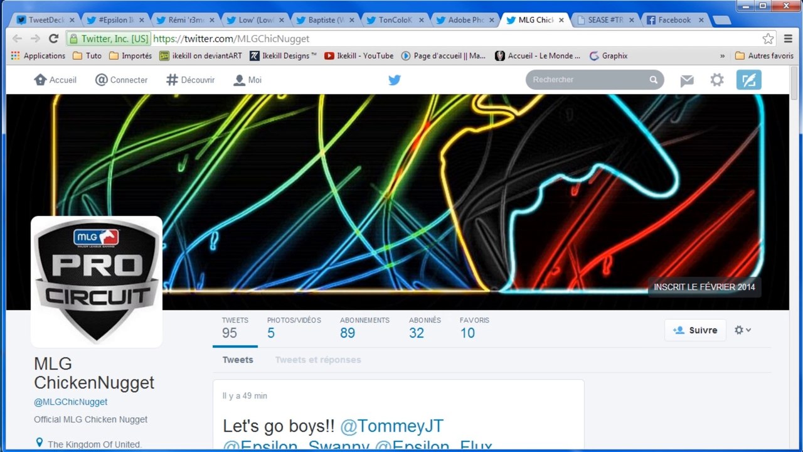Click the MLG Pro Circuit profile picture
This screenshot has height=452, width=803.
pos(97,282)
